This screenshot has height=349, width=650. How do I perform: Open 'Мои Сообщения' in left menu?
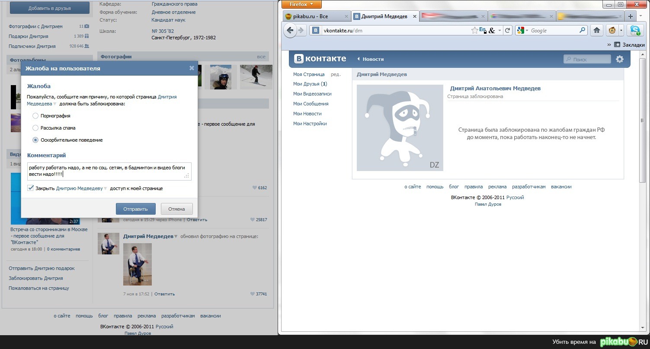coord(311,104)
